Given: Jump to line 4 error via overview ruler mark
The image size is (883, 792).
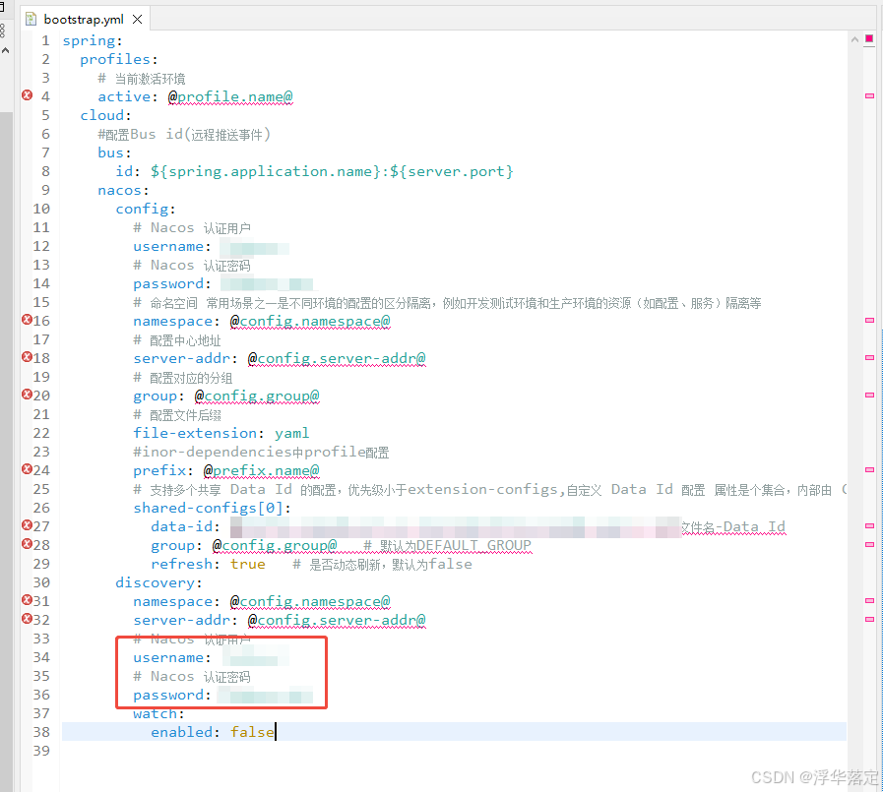Looking at the screenshot, I should 869,95.
